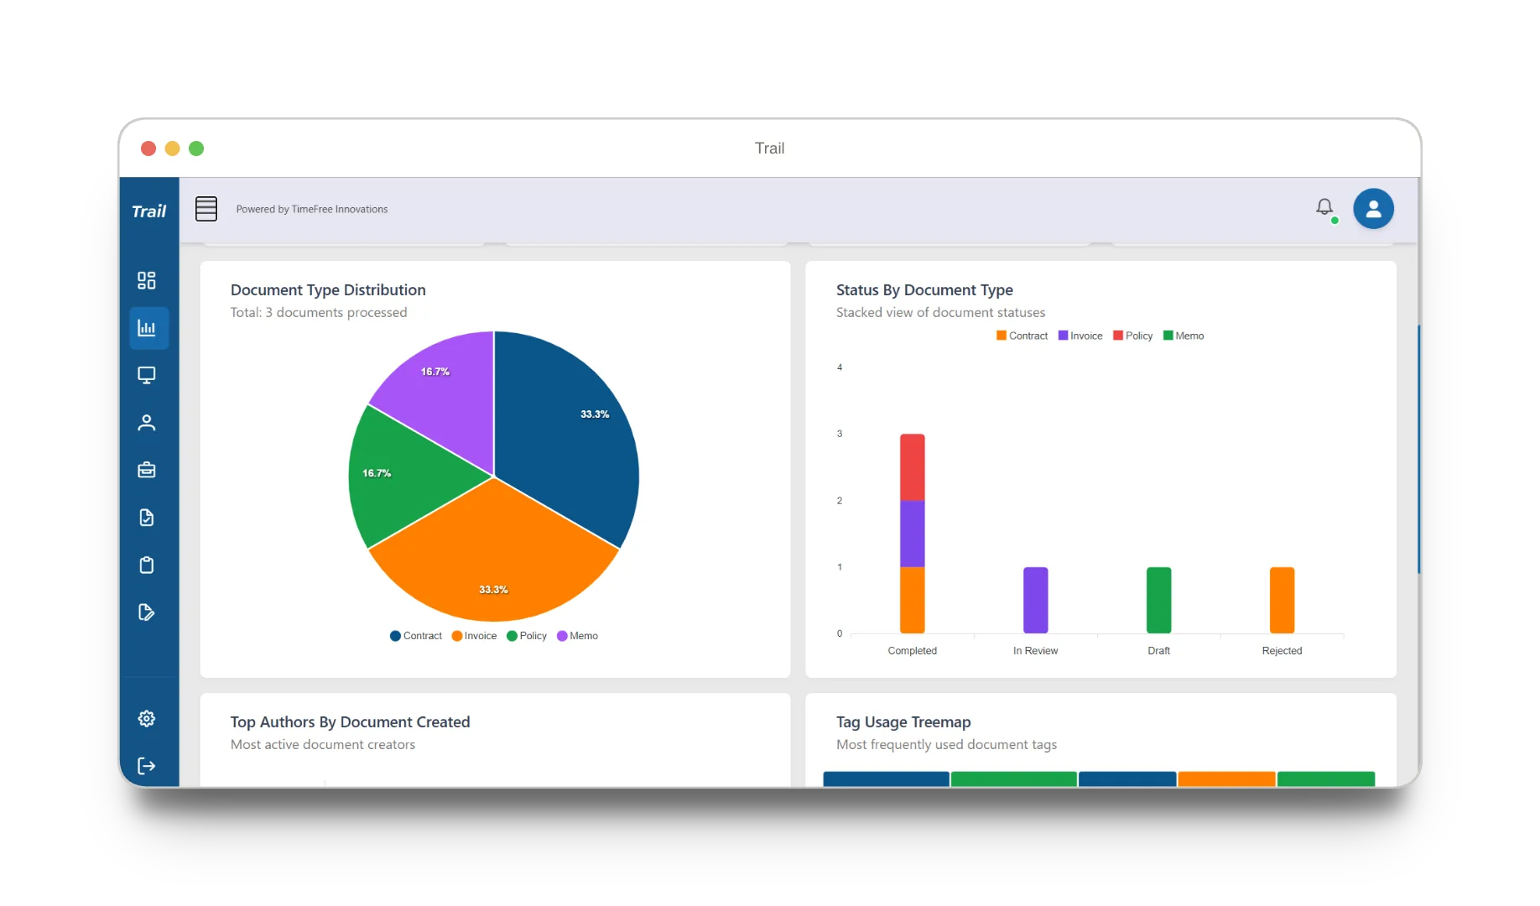Open the user avatar menu
Viewport: 1540px width, 906px height.
click(x=1373, y=209)
